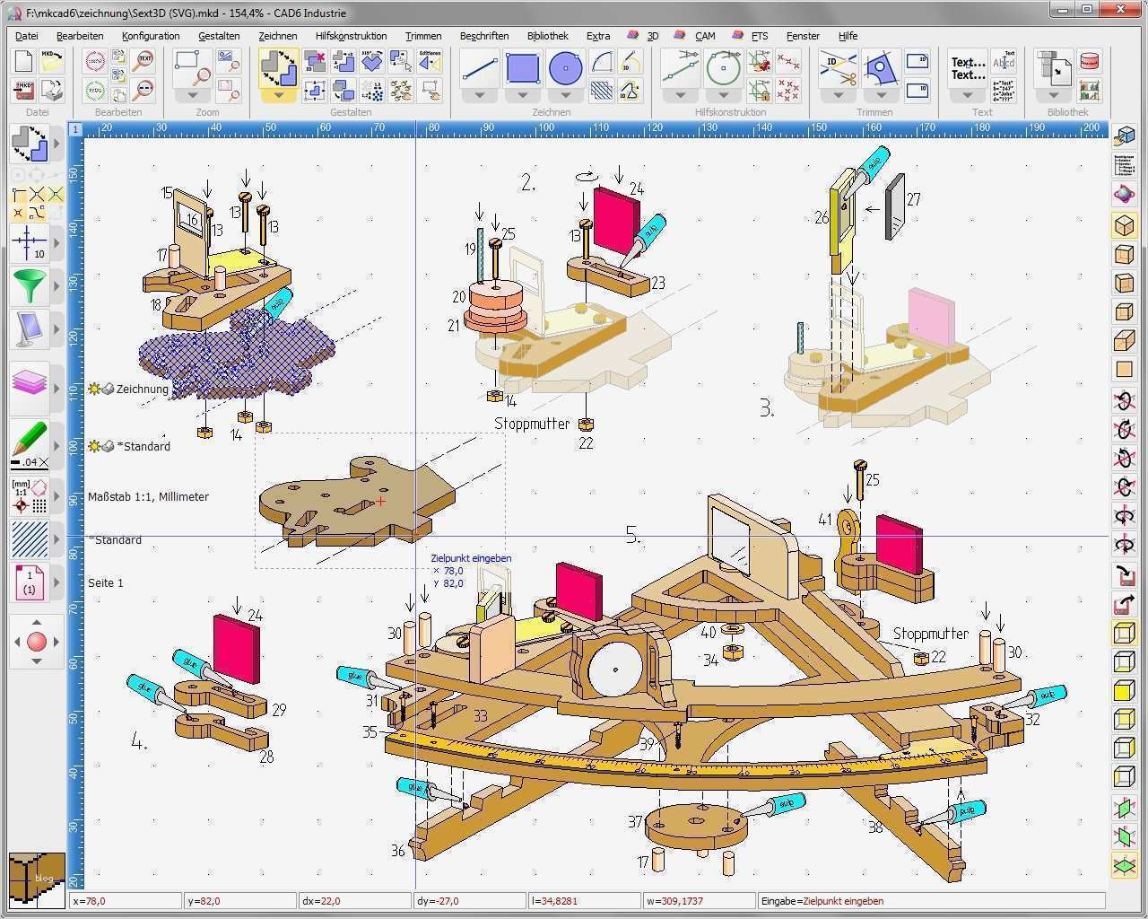Open an MKD drawing file
The width and height of the screenshot is (1148, 919).
coord(52,62)
